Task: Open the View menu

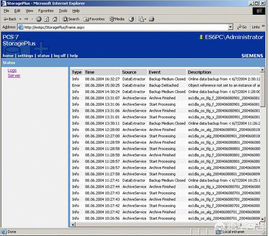Action: (29, 11)
